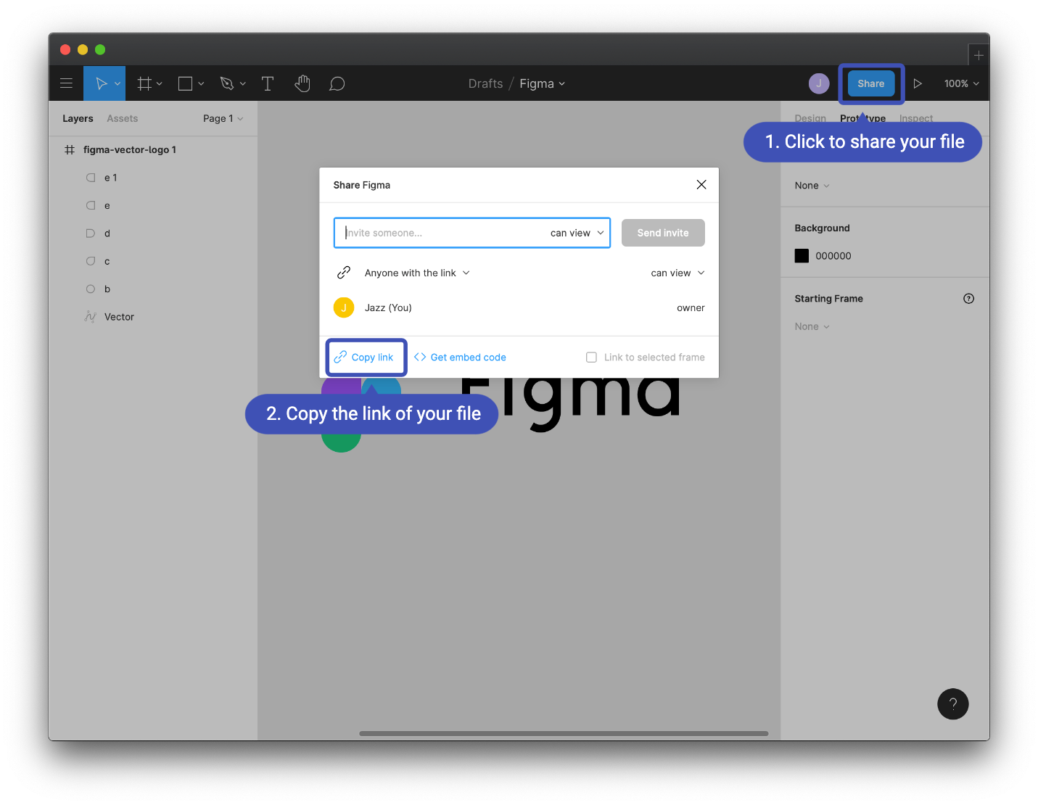Click the macOS green fullscreen button
1038x805 pixels.
tap(100, 49)
